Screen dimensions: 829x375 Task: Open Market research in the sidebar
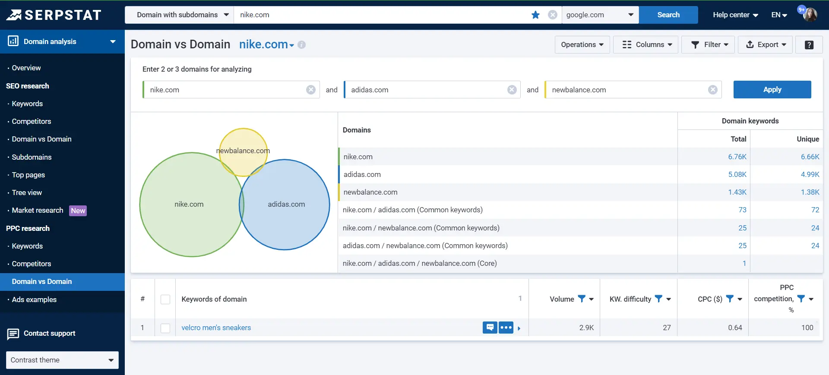(x=38, y=210)
